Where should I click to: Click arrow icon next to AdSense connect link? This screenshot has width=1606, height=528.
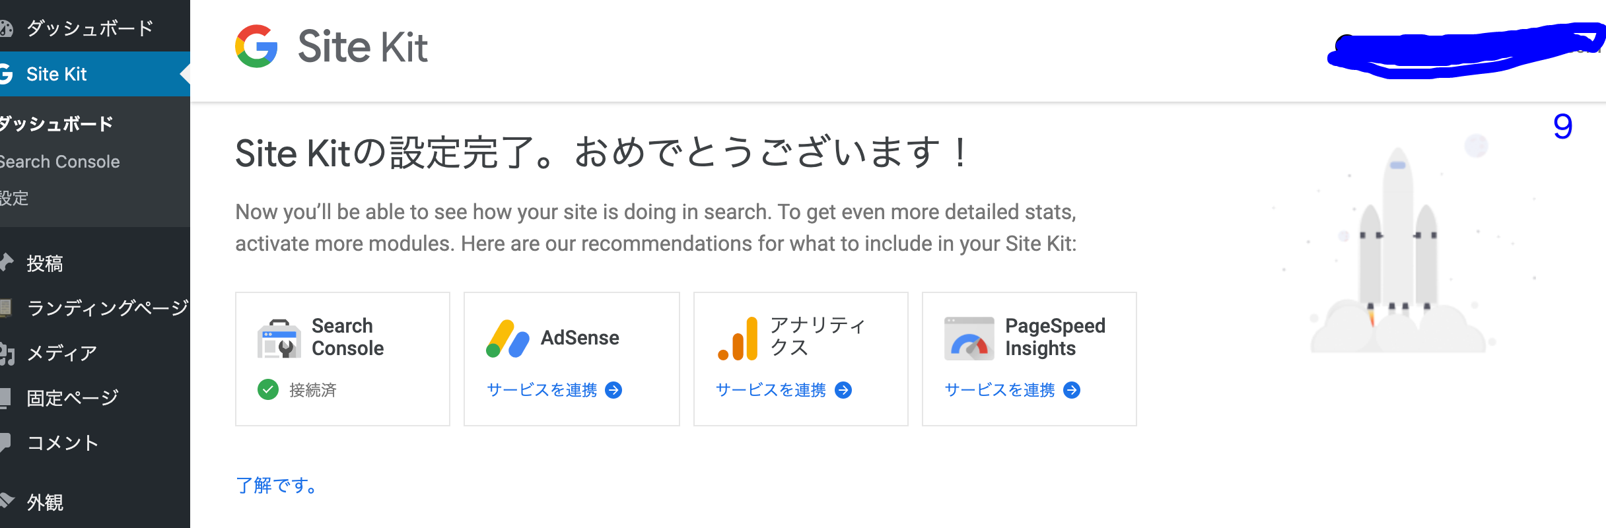pyautogui.click(x=613, y=390)
